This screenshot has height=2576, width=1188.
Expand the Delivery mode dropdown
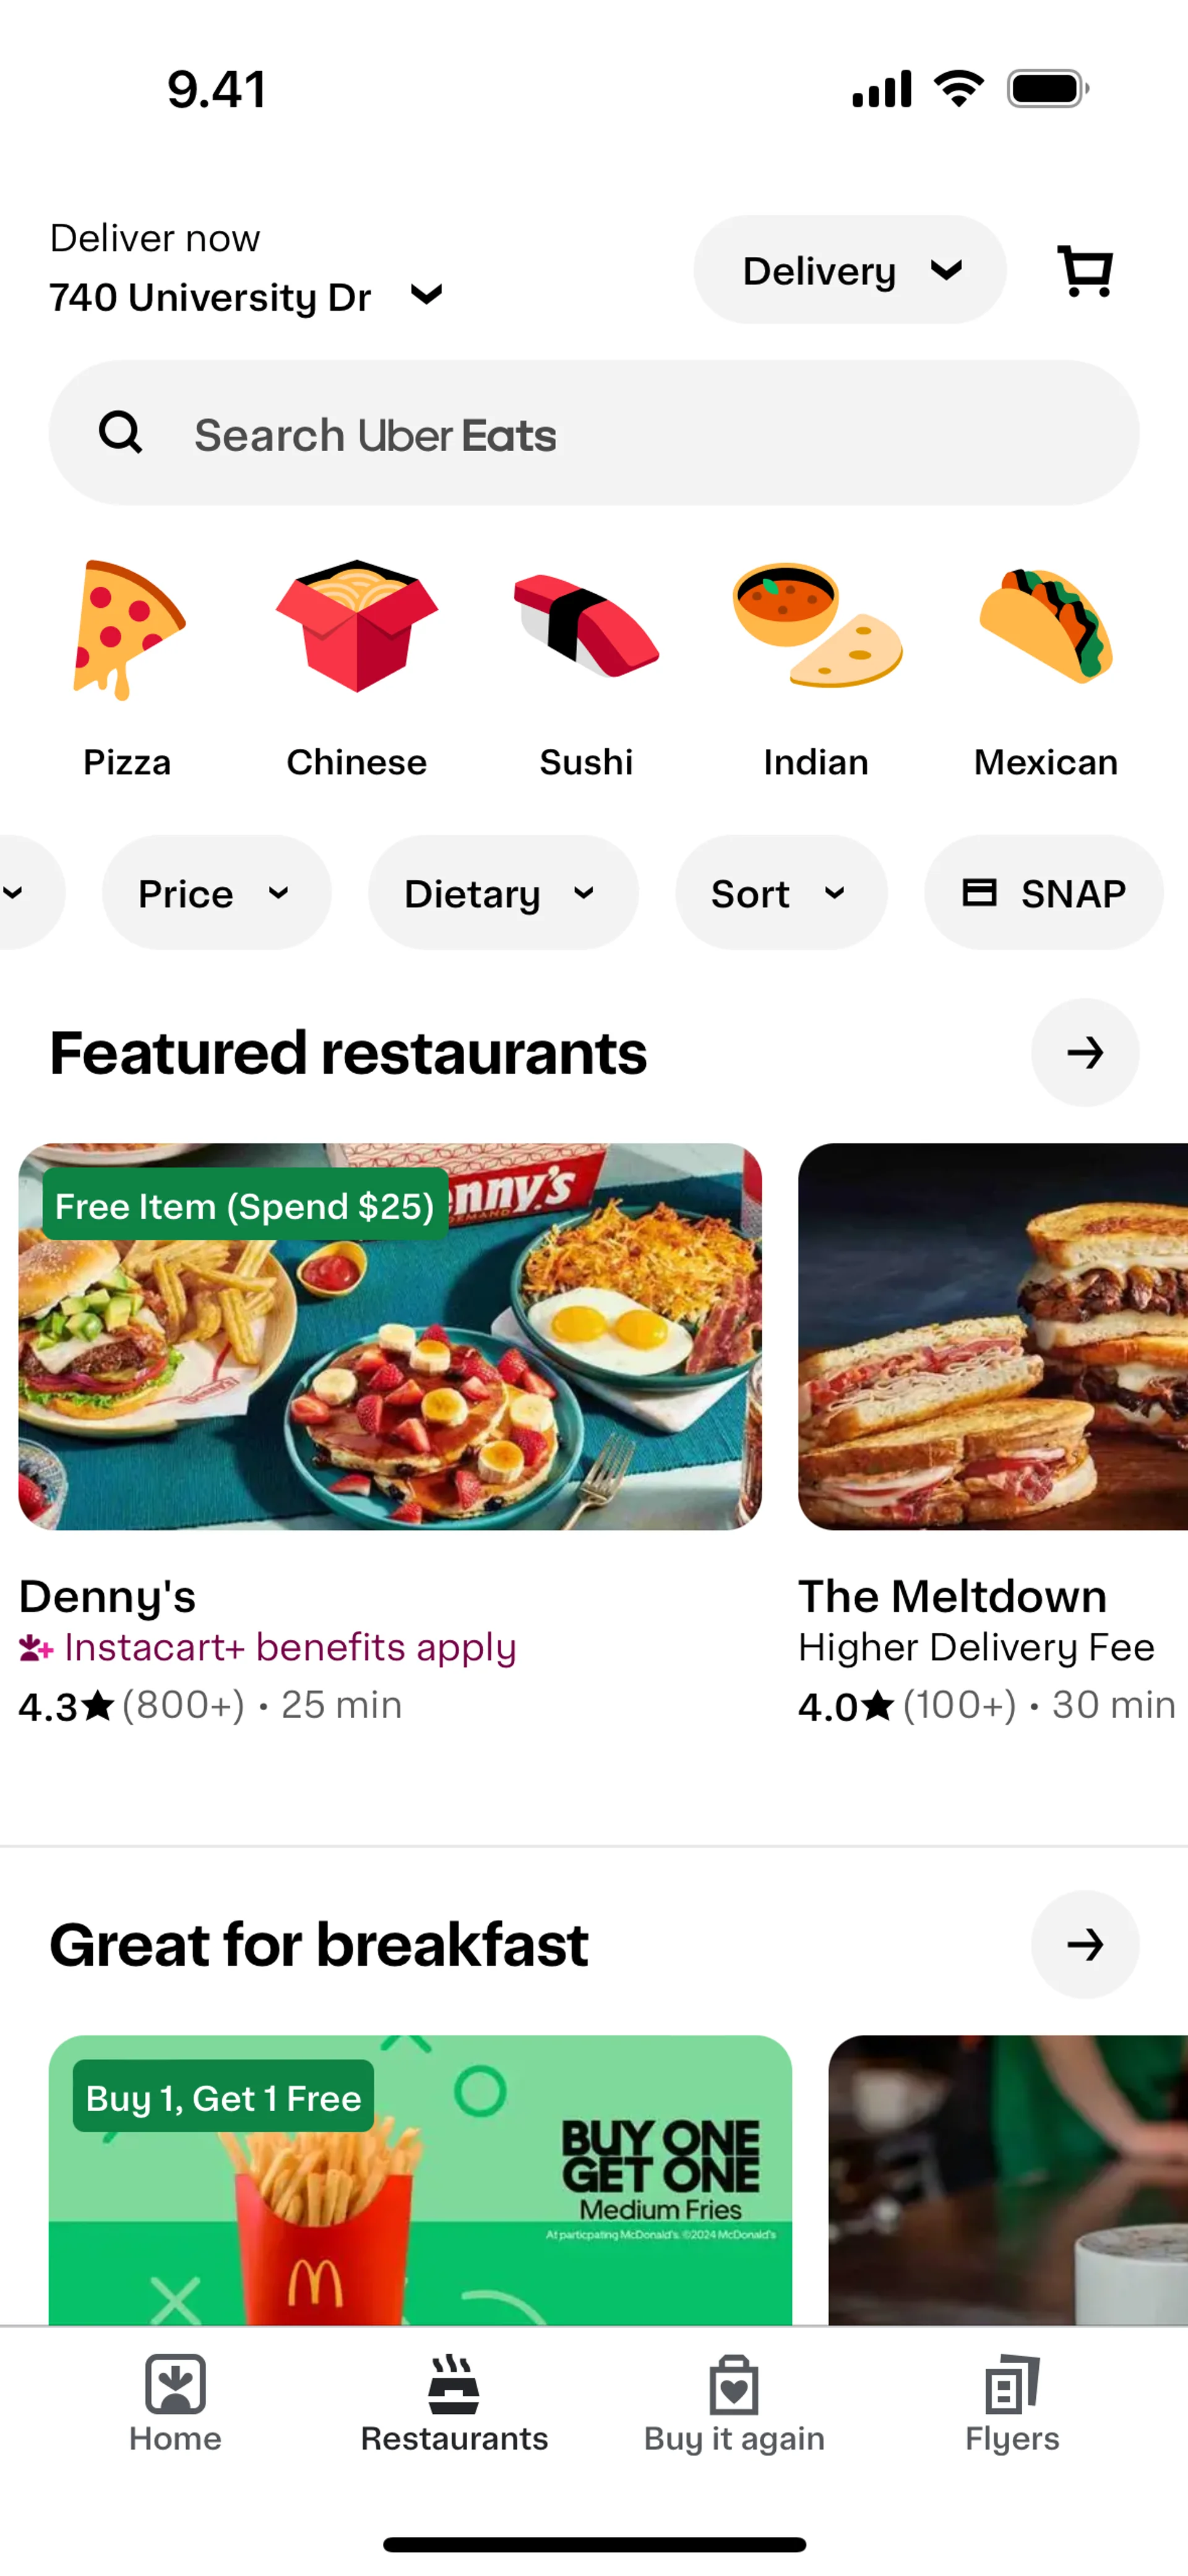tap(850, 270)
